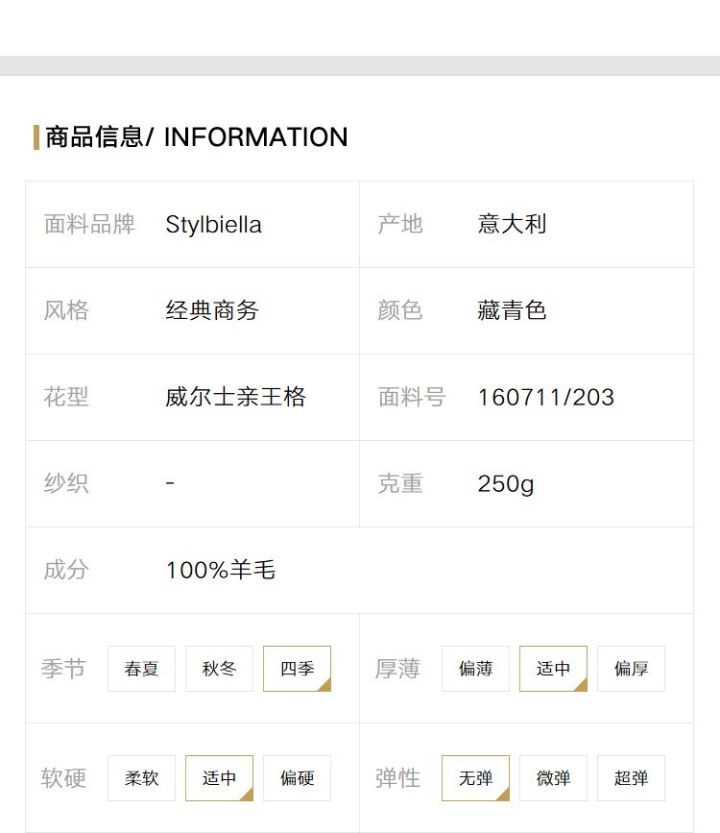The width and height of the screenshot is (720, 833).
Task: Select the 四季 season option
Action: coord(297,669)
